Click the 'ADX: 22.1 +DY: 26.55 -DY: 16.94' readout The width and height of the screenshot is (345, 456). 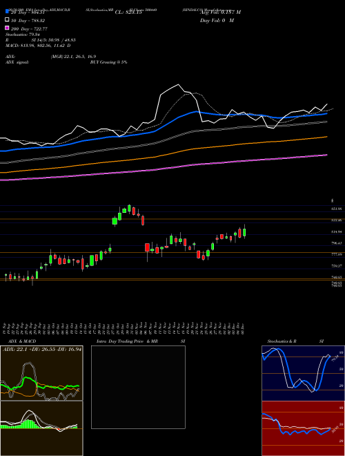(42, 349)
